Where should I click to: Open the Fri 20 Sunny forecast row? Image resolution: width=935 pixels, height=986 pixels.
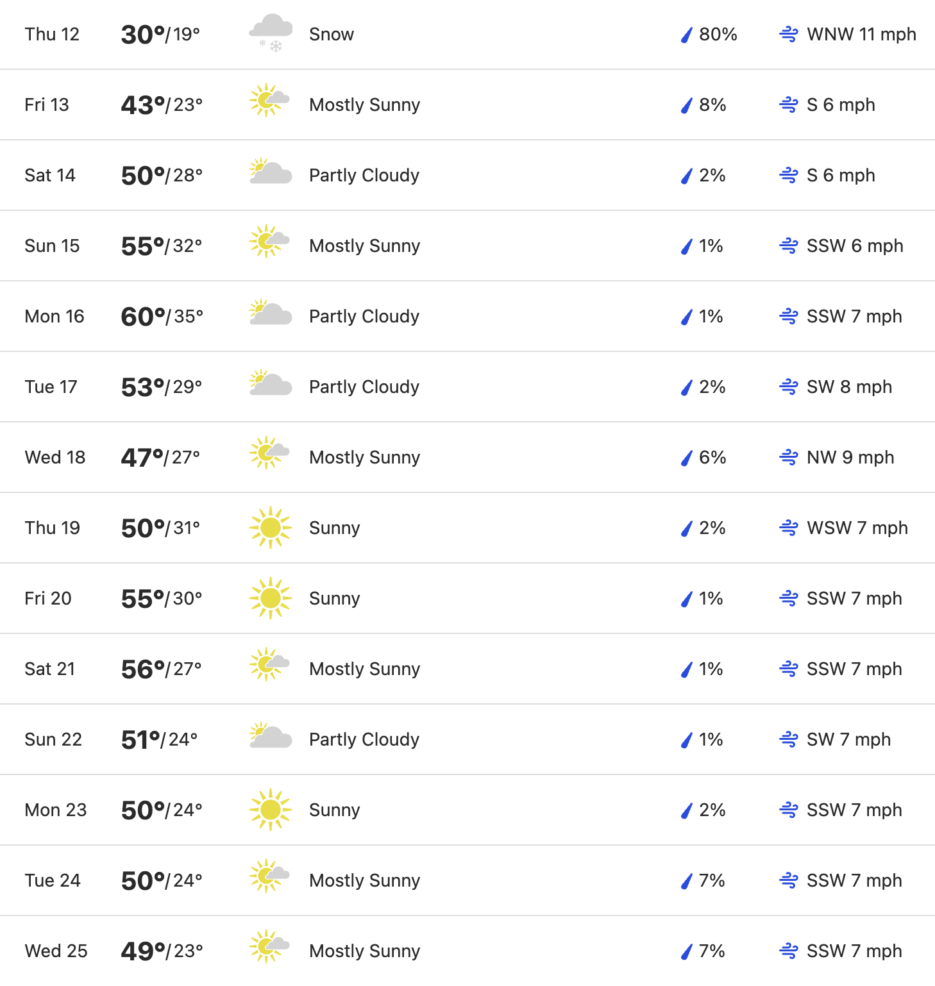tap(467, 598)
